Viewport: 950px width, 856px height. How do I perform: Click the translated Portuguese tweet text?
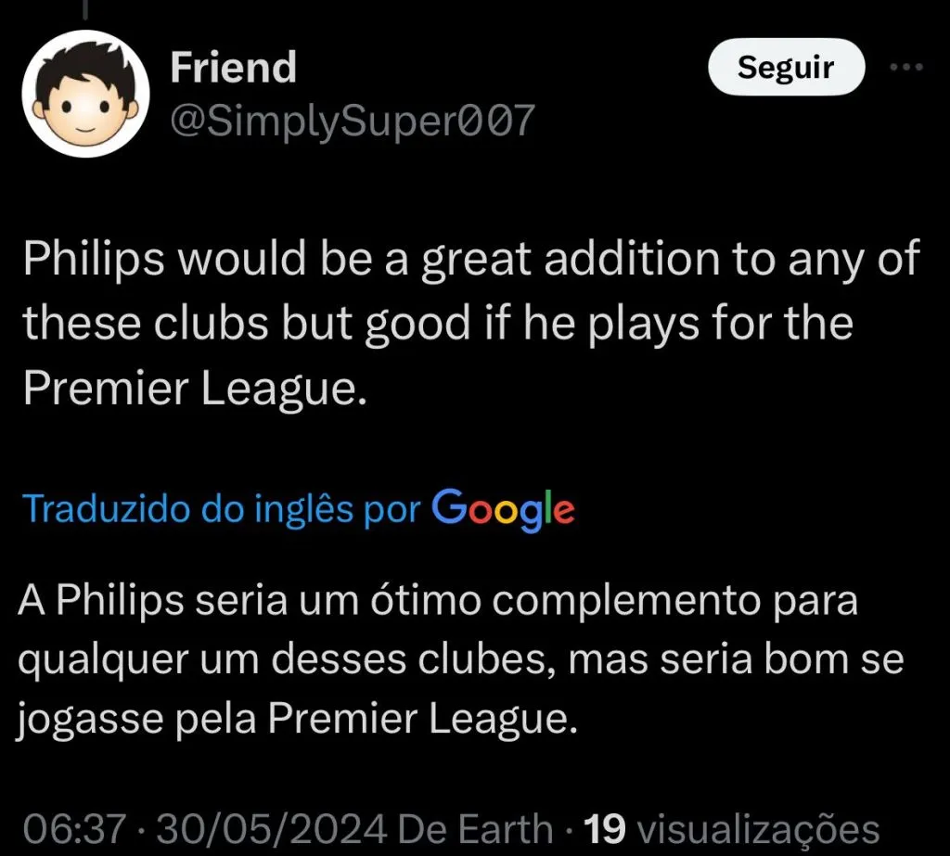pos(459,659)
